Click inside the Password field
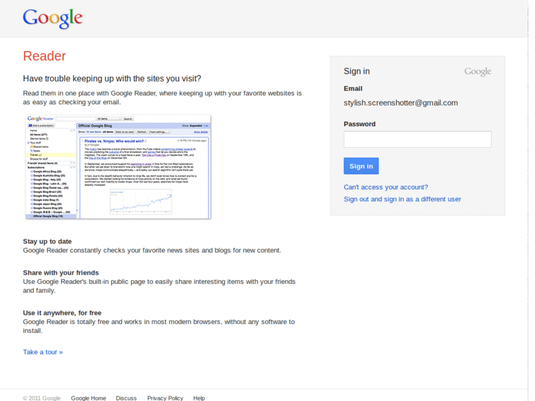This screenshot has height=401, width=535. tap(417, 139)
